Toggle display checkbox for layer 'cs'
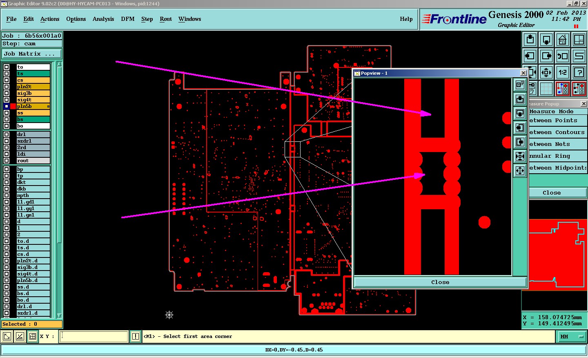588x358 pixels. (x=7, y=80)
